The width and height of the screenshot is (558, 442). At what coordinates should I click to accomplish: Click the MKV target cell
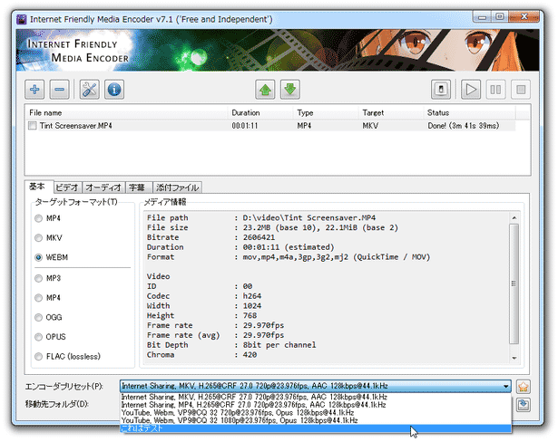tap(370, 126)
